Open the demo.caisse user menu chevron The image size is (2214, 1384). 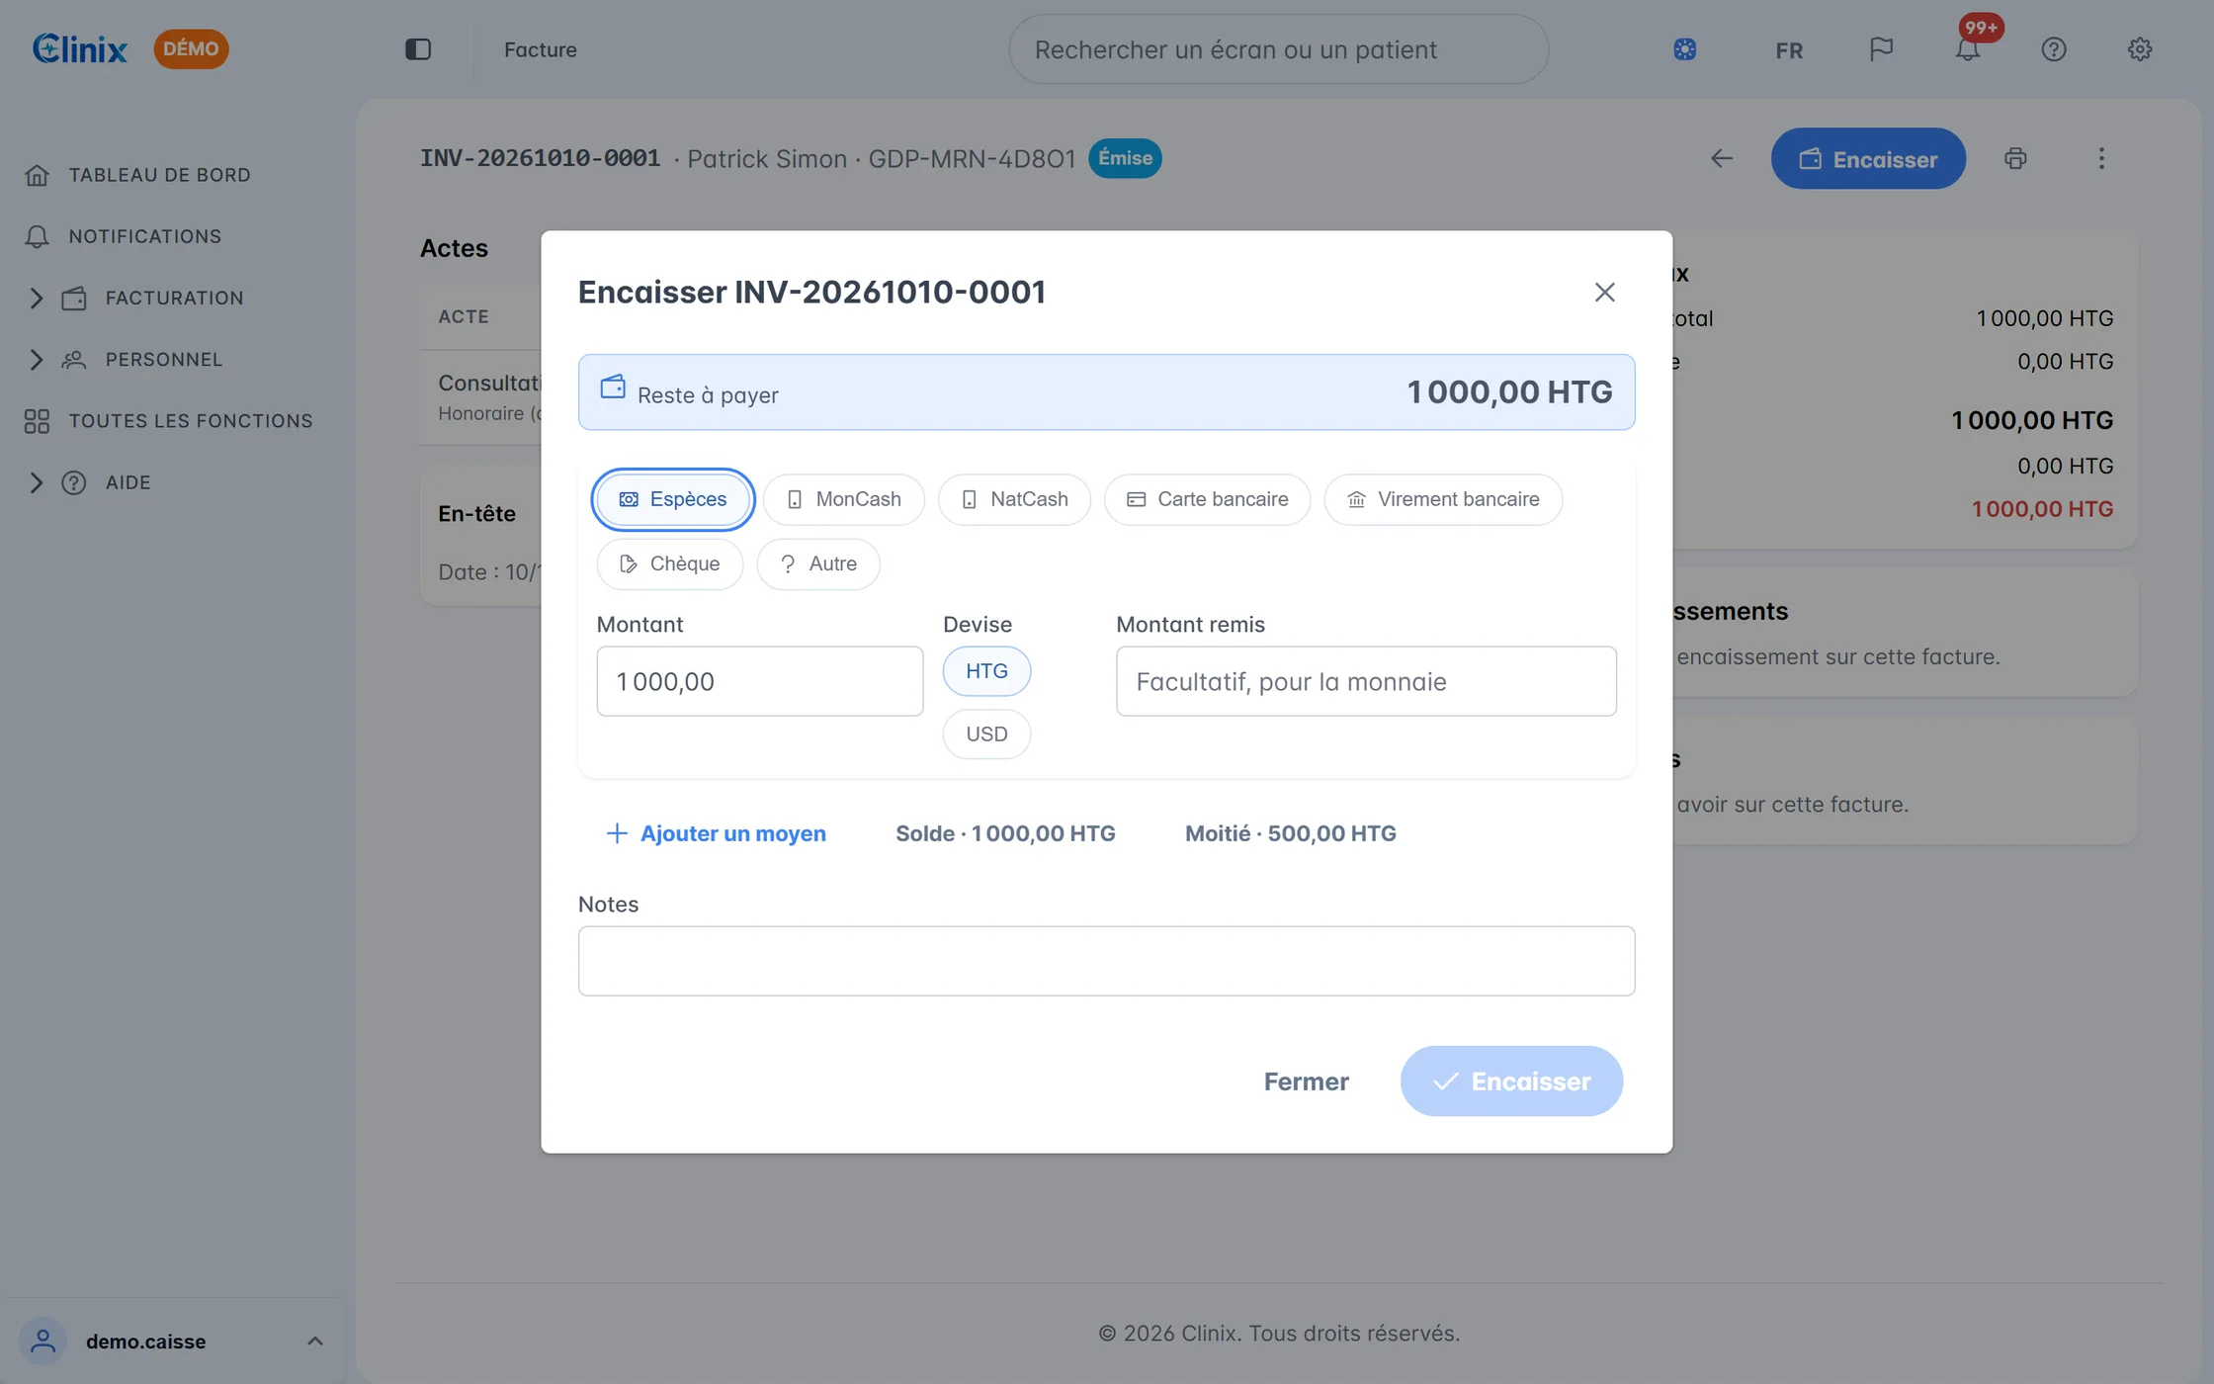click(x=315, y=1341)
